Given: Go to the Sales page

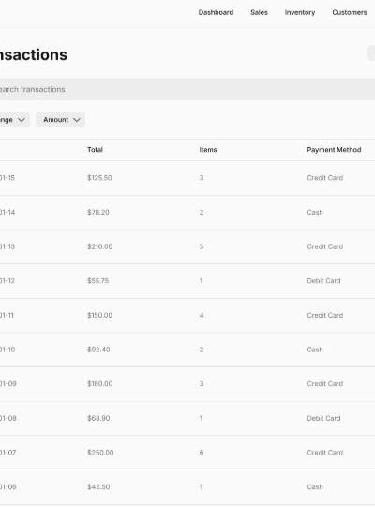Looking at the screenshot, I should 259,12.
